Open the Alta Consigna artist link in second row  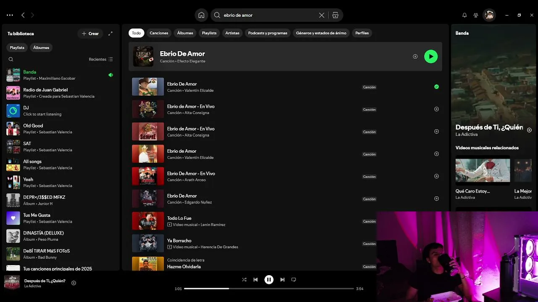(x=196, y=113)
